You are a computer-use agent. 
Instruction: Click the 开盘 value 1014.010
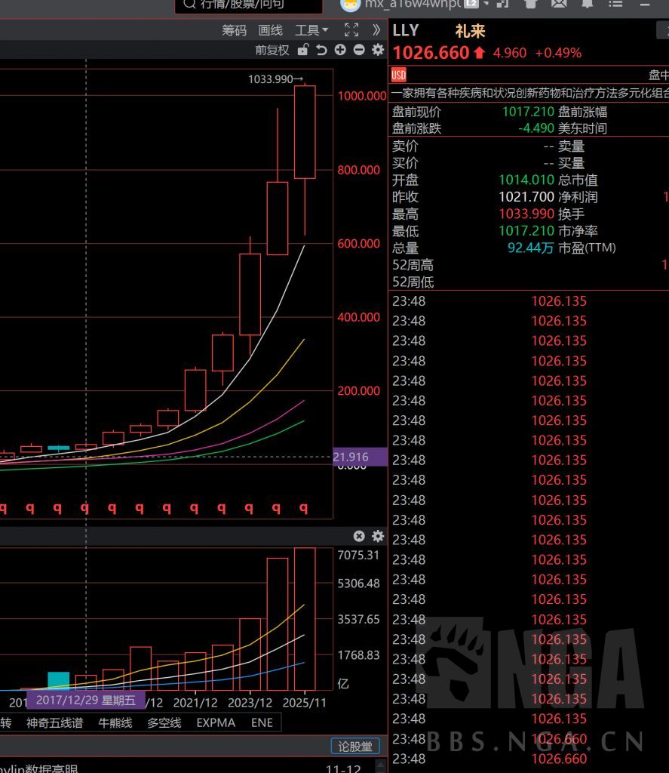[526, 180]
